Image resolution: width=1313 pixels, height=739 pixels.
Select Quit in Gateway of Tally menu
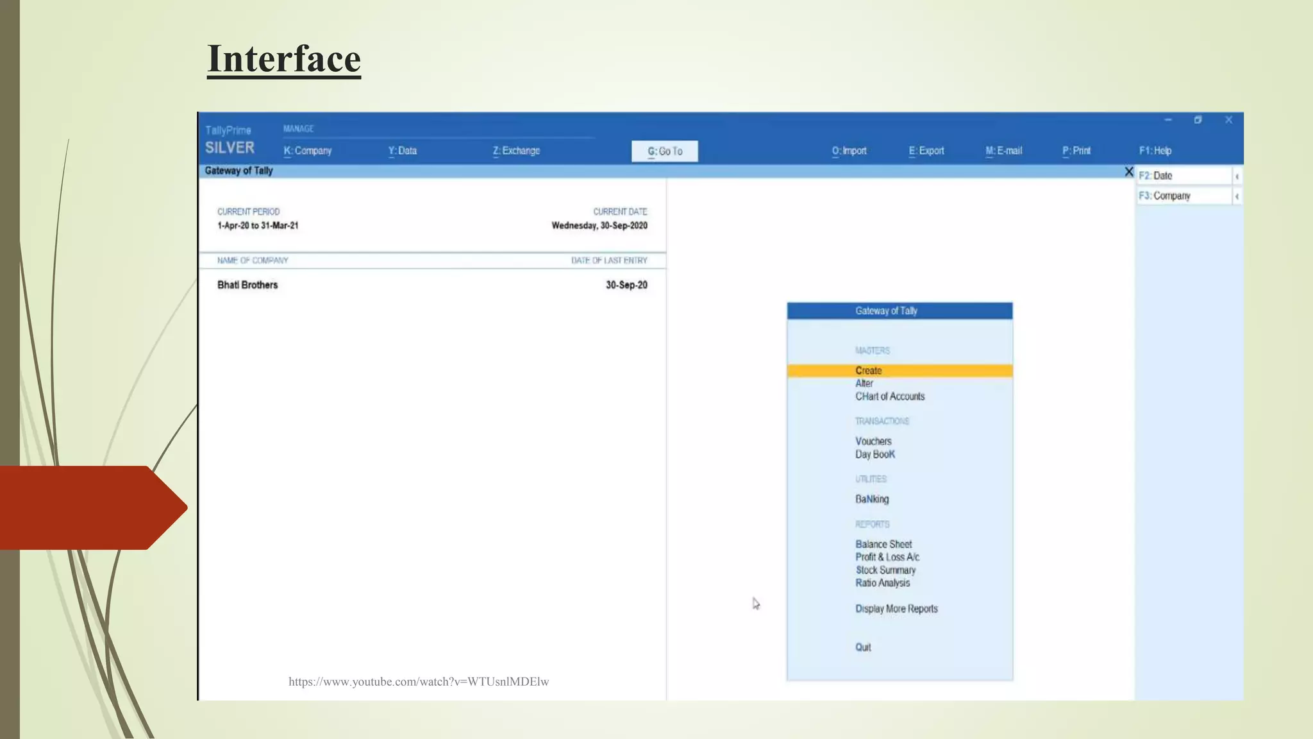click(x=863, y=647)
